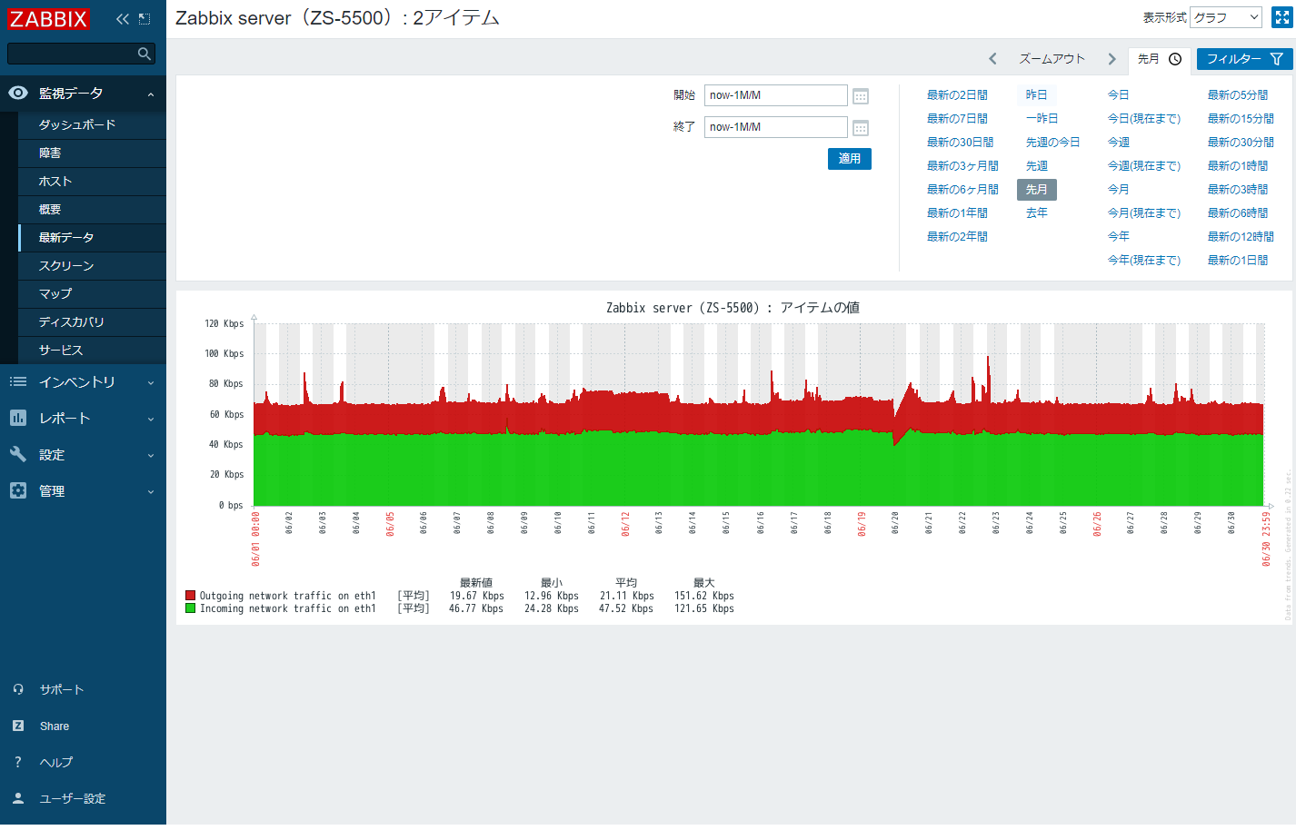Open 表示形式 グラフ dropdown
This screenshot has width=1296, height=830.
(1226, 17)
